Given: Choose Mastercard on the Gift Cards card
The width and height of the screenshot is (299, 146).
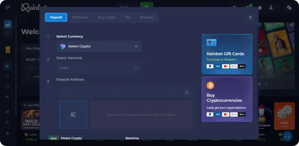Looking at the screenshot, I should [x=226, y=66].
